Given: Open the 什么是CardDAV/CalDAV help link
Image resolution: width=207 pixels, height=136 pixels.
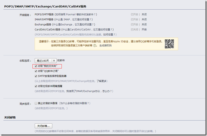Looking at the screenshot, I should pos(88,29).
